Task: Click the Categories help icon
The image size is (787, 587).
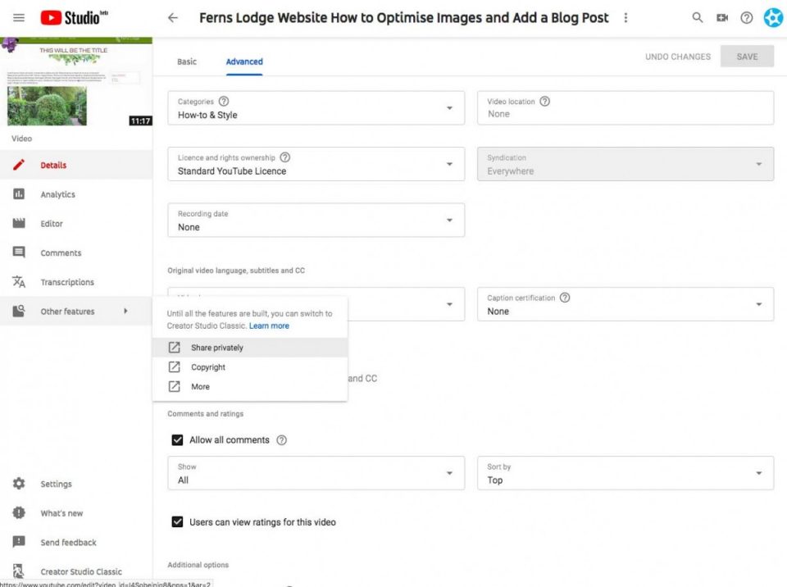Action: [x=224, y=101]
